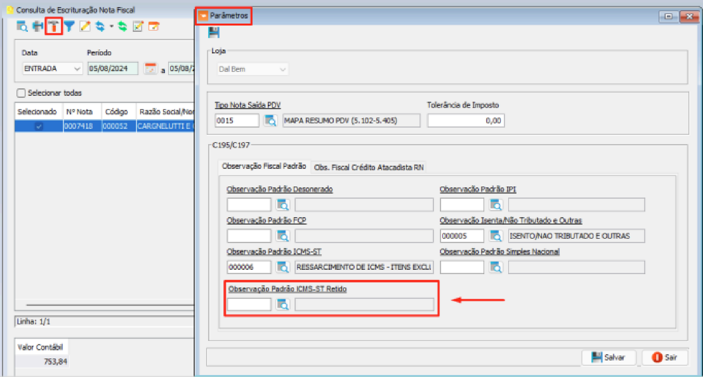Open the Loja dropdown showing Dal Bem
Image resolution: width=703 pixels, height=377 pixels.
tap(283, 69)
